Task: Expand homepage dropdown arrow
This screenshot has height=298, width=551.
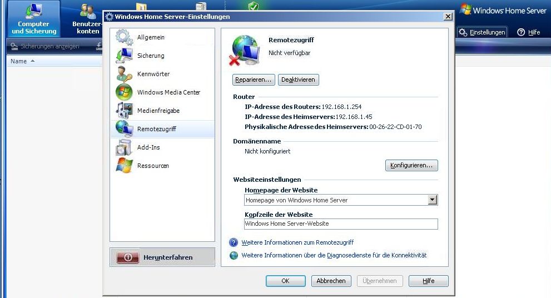Action: tap(433, 200)
